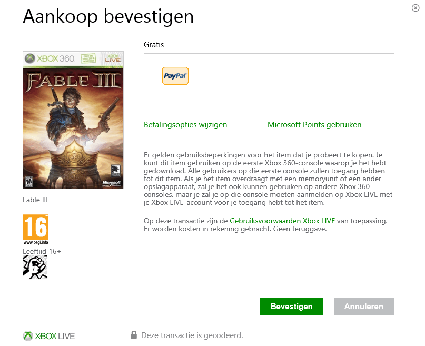425x346 pixels.
Task: Click the Xbox 360 logo on cover
Action: [50, 58]
